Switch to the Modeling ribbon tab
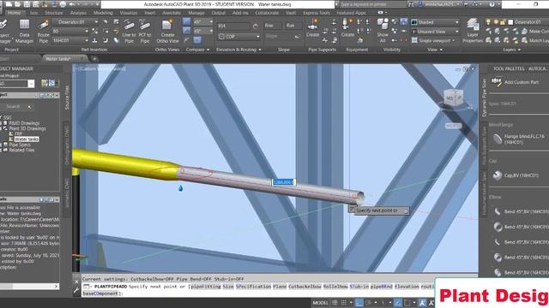549x308 pixels. 103,13
